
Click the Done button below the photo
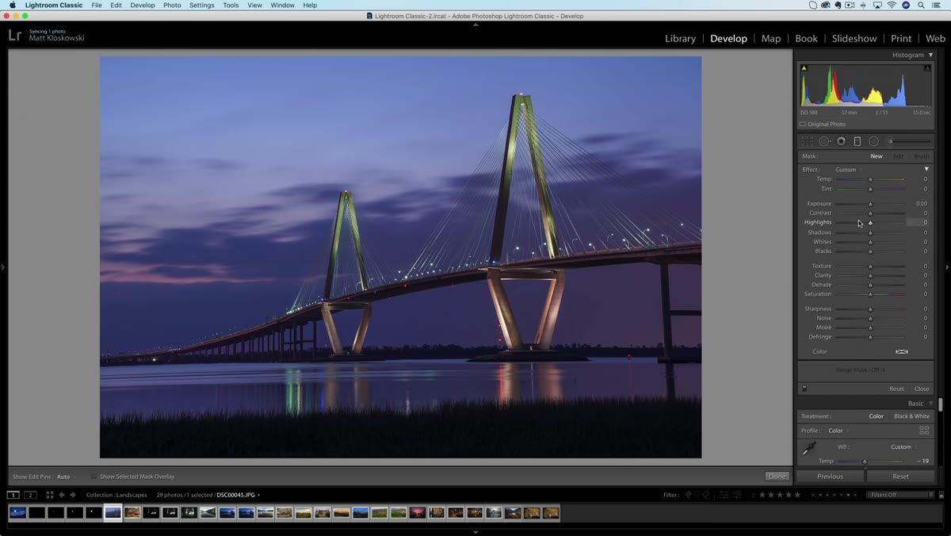click(x=777, y=477)
